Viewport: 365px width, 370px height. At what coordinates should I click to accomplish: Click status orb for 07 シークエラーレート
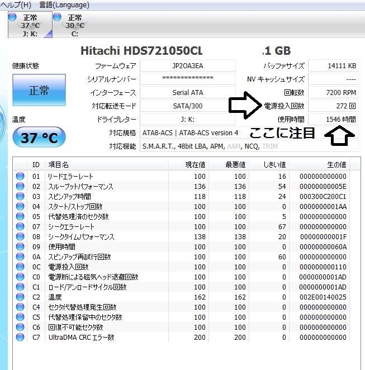click(20, 226)
